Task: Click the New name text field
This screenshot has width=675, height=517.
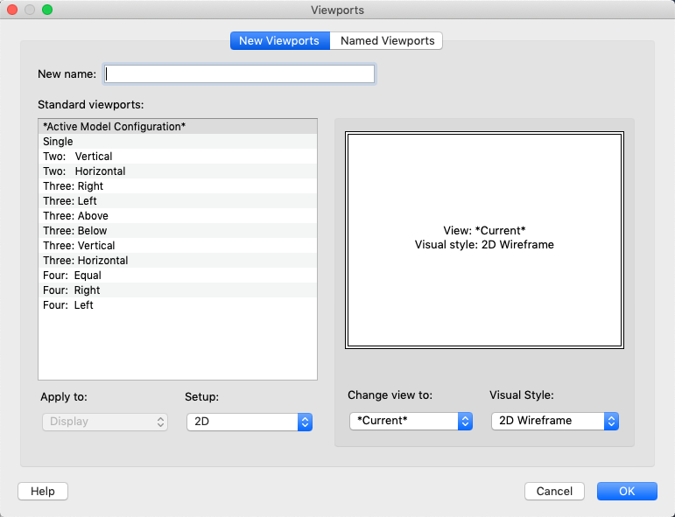Action: click(x=239, y=74)
